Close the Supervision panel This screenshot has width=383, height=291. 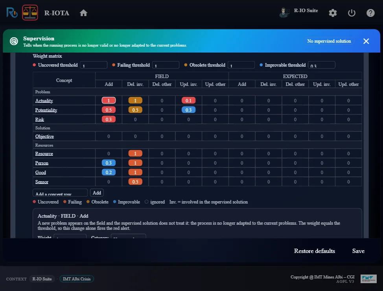pos(366,41)
